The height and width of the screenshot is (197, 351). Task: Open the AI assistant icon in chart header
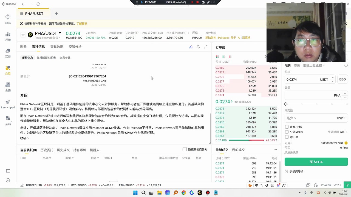191,47
